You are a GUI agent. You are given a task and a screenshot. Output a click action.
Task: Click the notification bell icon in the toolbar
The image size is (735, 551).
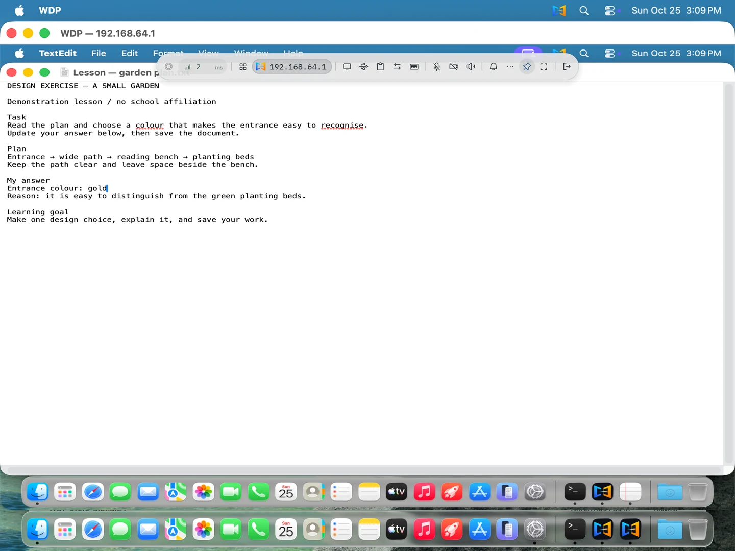point(494,67)
